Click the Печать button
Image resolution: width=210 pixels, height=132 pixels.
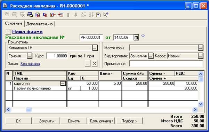(x=74, y=121)
